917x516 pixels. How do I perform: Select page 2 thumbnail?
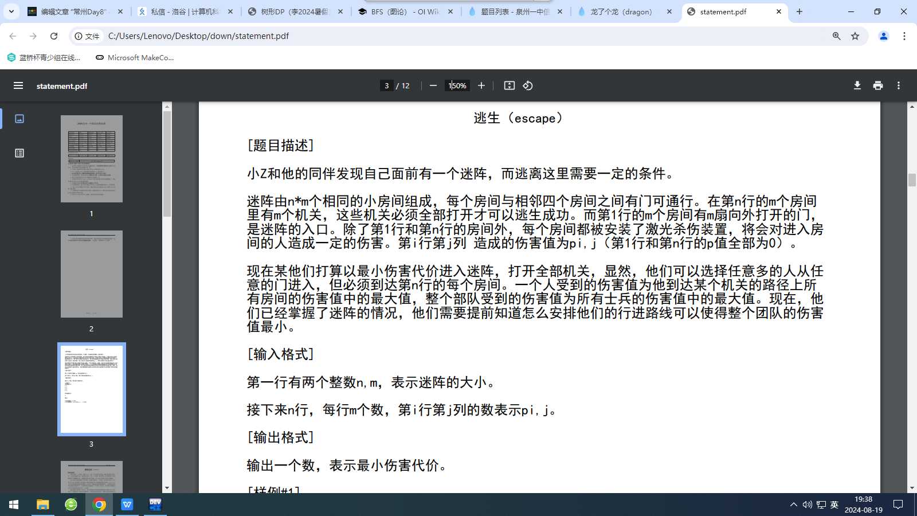point(92,274)
